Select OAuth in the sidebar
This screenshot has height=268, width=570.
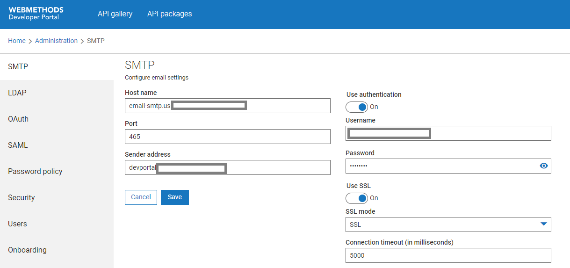coord(18,119)
